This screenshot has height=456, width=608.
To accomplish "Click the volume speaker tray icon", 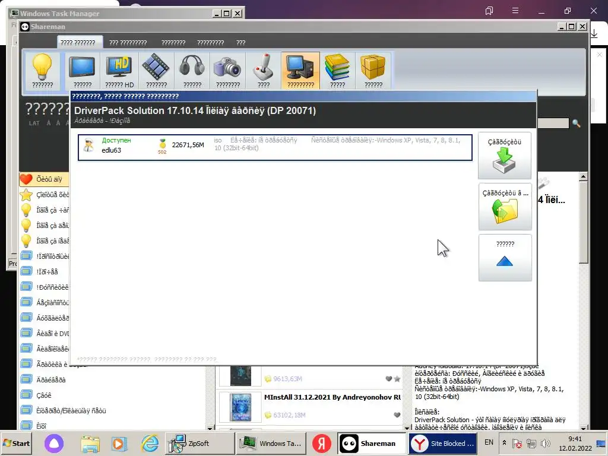I will (x=545, y=443).
